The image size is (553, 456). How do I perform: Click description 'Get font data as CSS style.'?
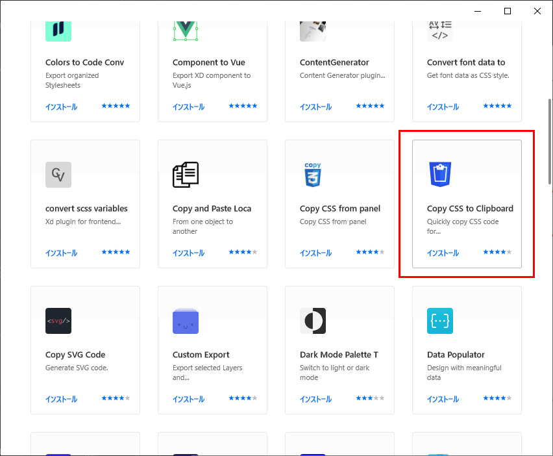[468, 75]
